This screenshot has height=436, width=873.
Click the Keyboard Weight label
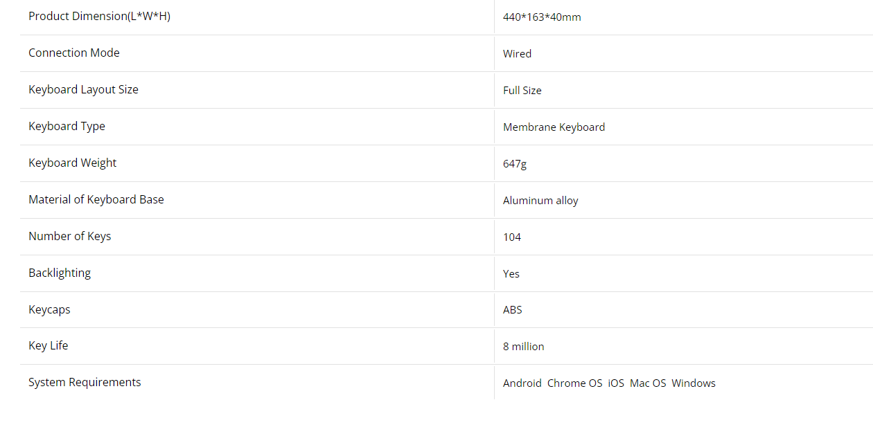tap(72, 163)
